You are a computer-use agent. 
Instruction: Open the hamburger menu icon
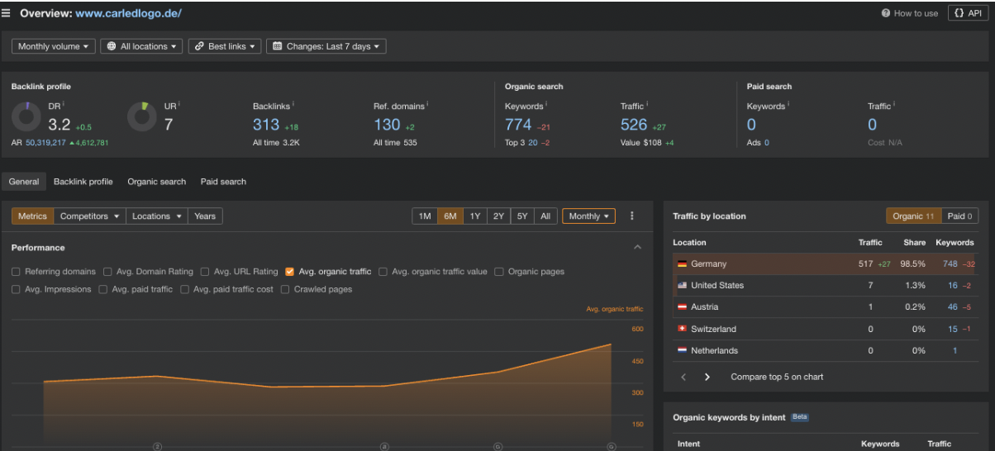point(7,13)
